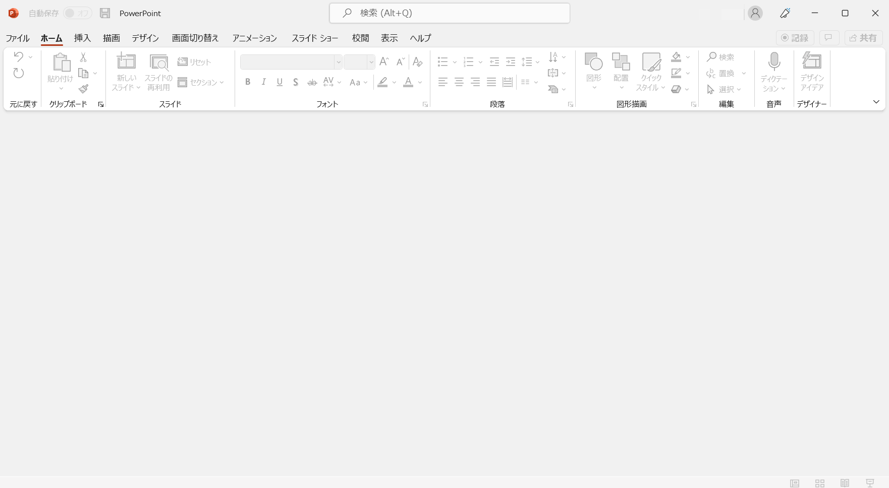Viewport: 889px width, 488px height.
Task: Open the font name dropdown
Action: click(x=338, y=62)
